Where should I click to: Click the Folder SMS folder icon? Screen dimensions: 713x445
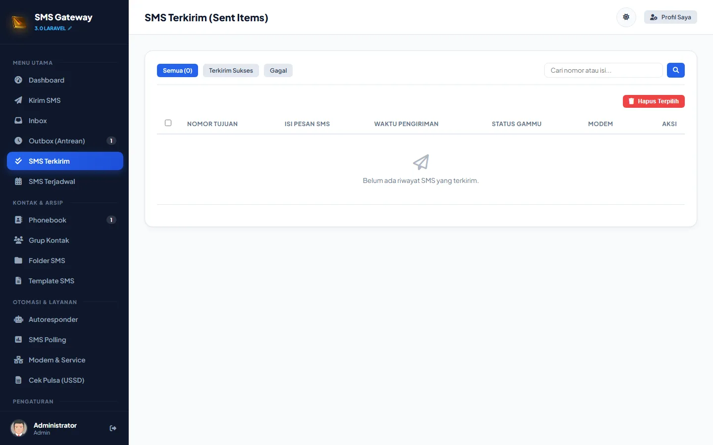18,261
